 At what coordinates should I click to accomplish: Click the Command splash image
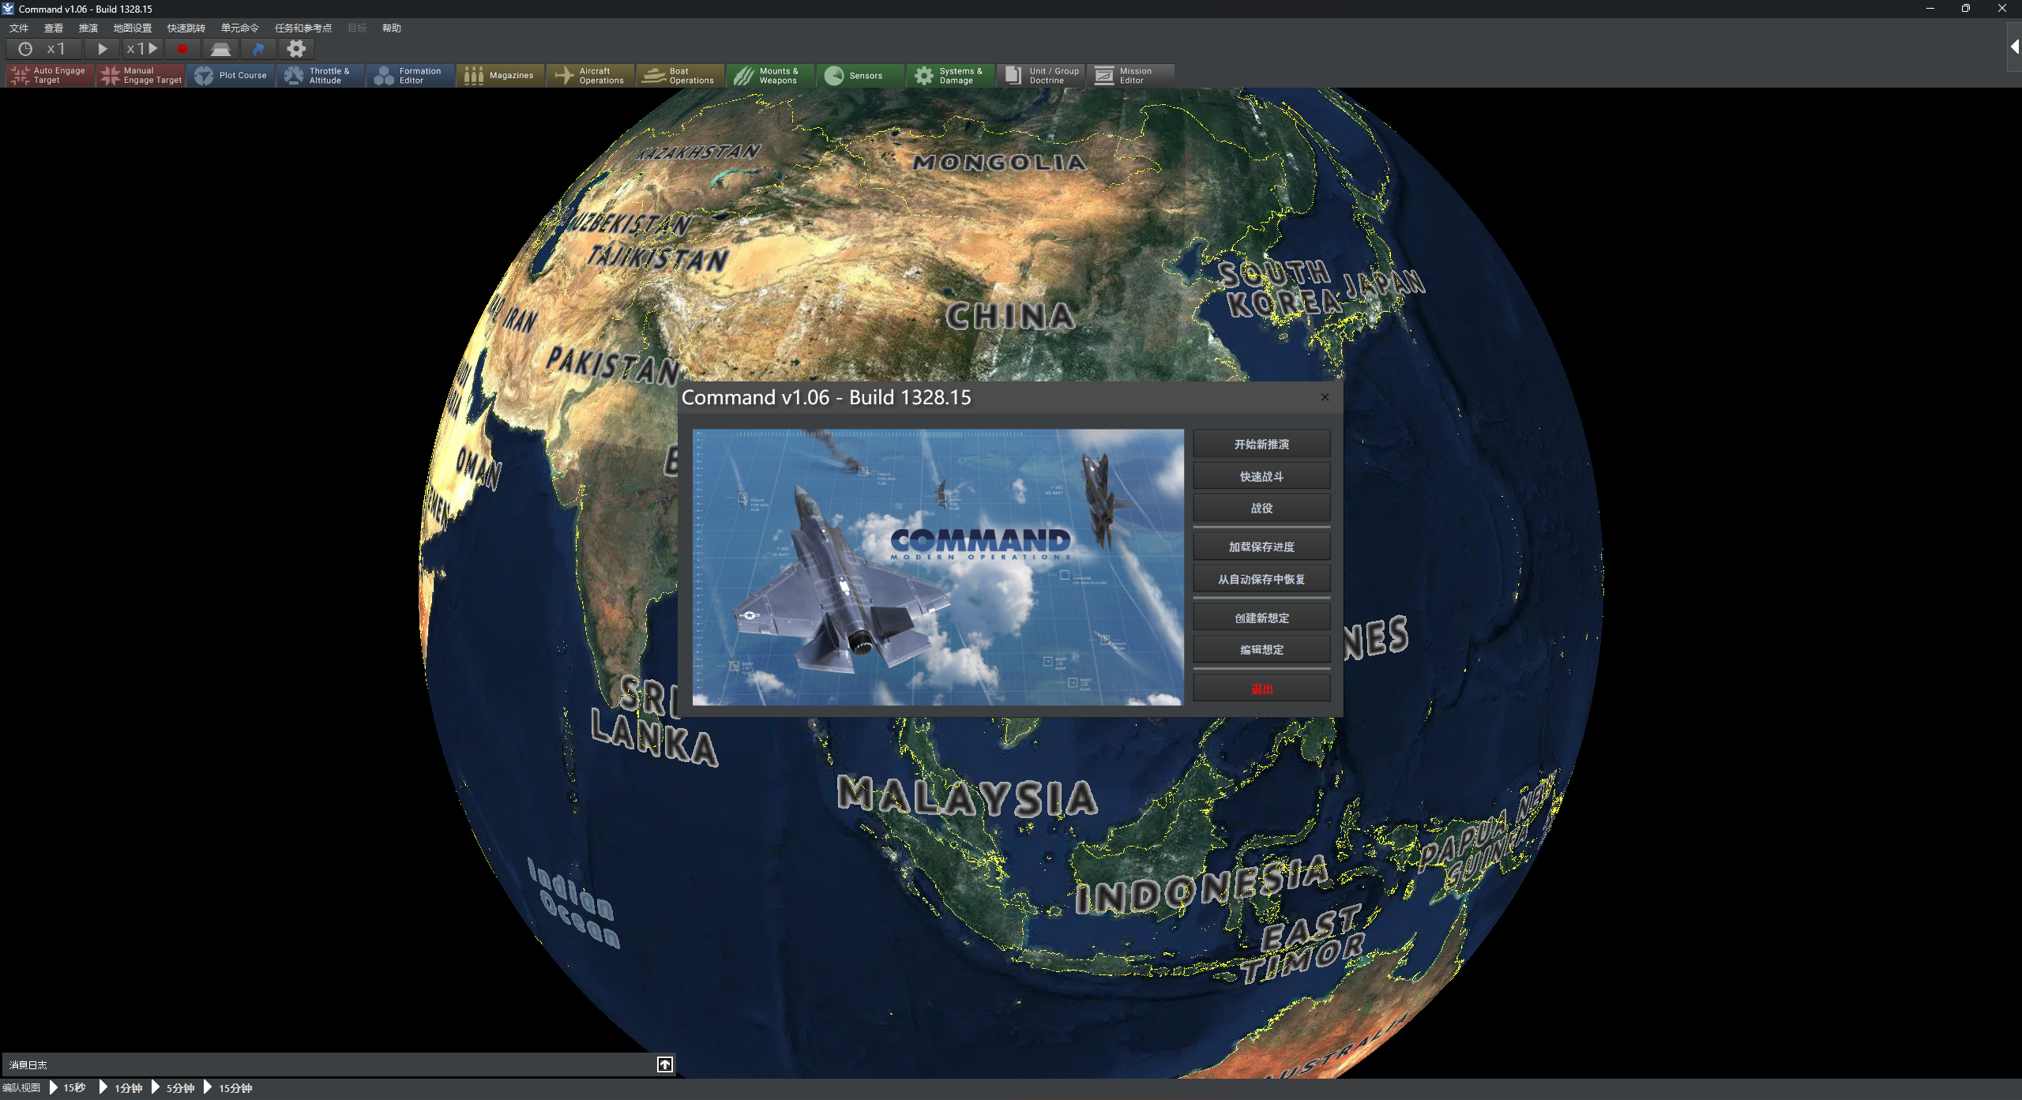(x=938, y=567)
